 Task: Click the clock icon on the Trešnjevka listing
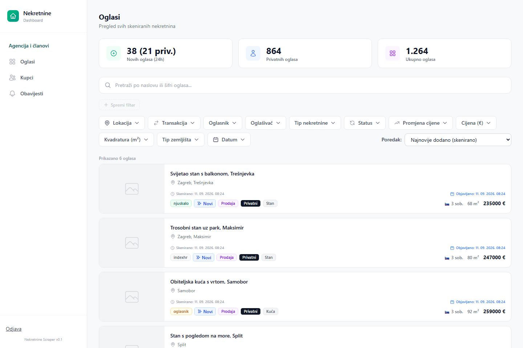point(173,194)
